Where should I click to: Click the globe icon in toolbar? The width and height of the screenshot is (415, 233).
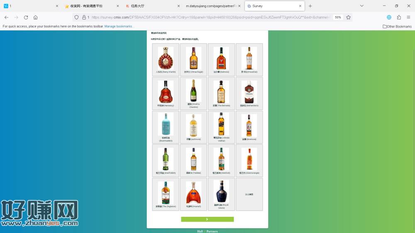(389, 17)
